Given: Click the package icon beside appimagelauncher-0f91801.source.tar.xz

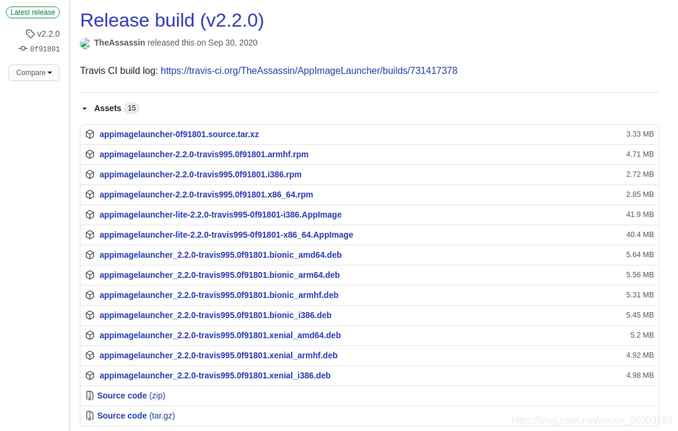Looking at the screenshot, I should (90, 134).
